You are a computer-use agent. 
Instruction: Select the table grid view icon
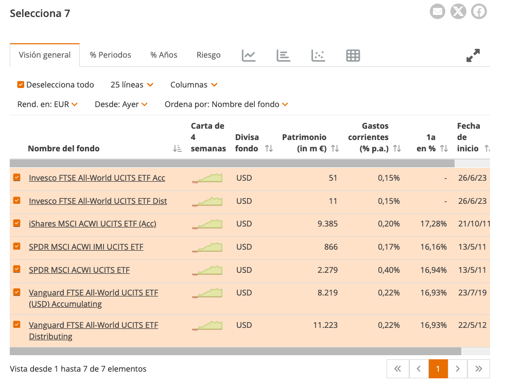353,54
